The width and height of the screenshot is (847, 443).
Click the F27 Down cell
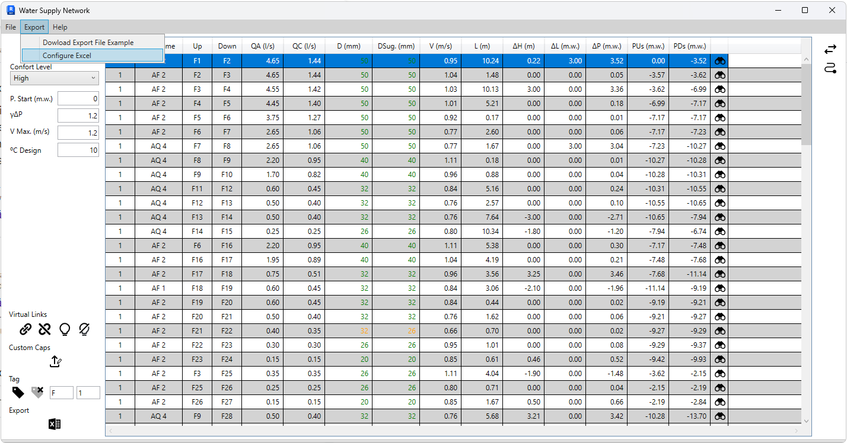pos(227,402)
